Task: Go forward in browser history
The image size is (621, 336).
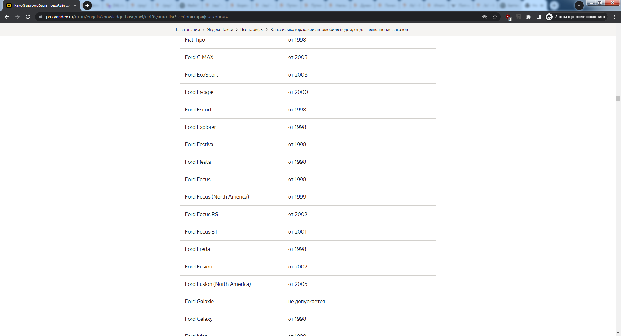Action: click(17, 17)
